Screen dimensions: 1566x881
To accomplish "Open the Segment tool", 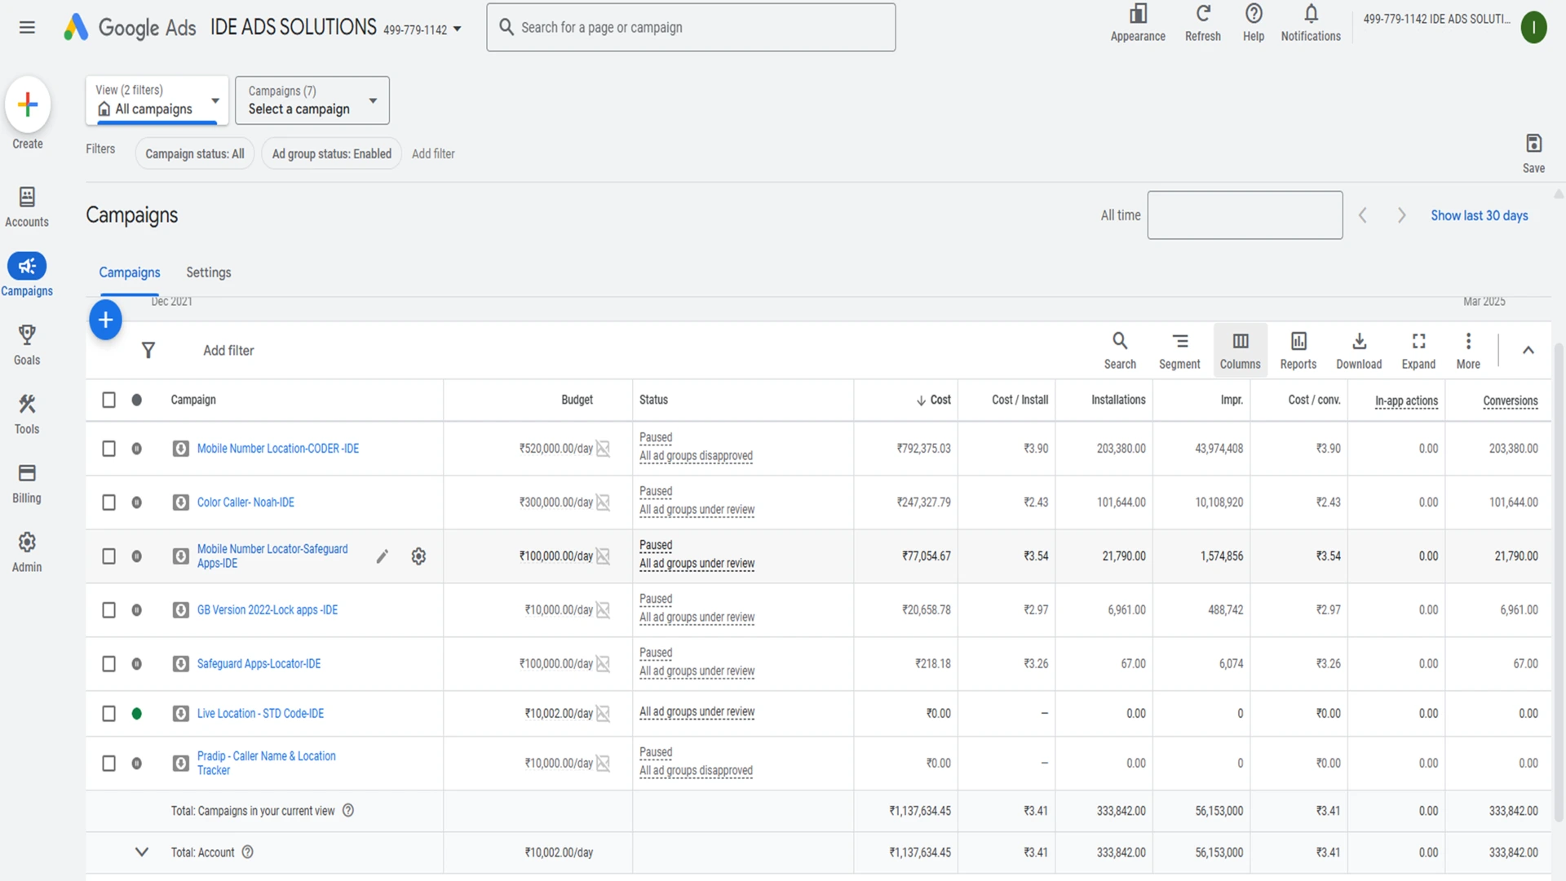I will 1179,350.
